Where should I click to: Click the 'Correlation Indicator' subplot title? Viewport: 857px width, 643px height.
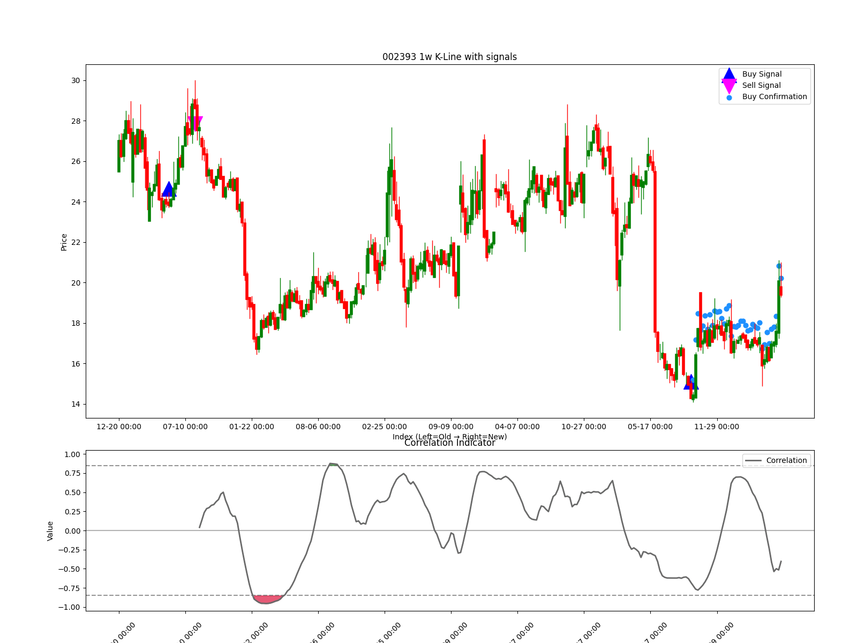pyautogui.click(x=449, y=443)
